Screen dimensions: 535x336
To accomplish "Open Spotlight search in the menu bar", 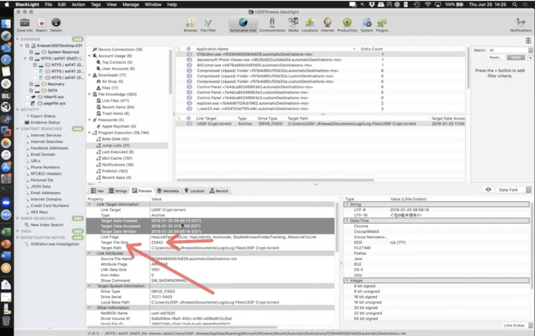I will [x=515, y=4].
